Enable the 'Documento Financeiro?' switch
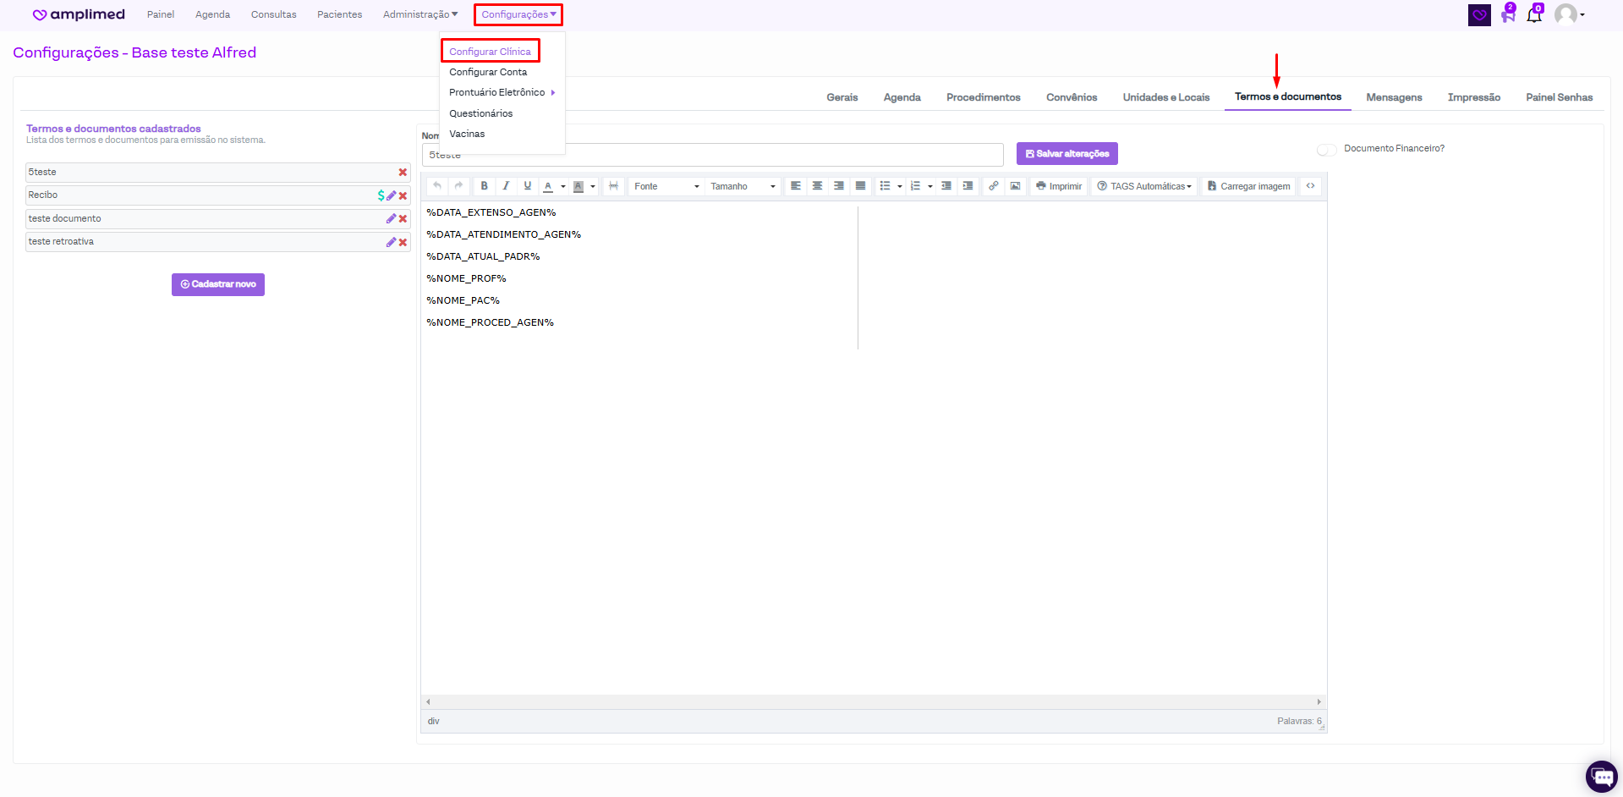This screenshot has height=797, width=1623. click(x=1326, y=150)
